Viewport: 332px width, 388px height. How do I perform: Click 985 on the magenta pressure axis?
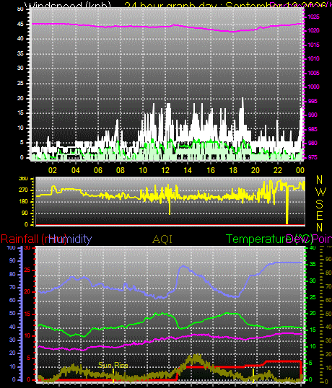pyautogui.click(x=313, y=129)
